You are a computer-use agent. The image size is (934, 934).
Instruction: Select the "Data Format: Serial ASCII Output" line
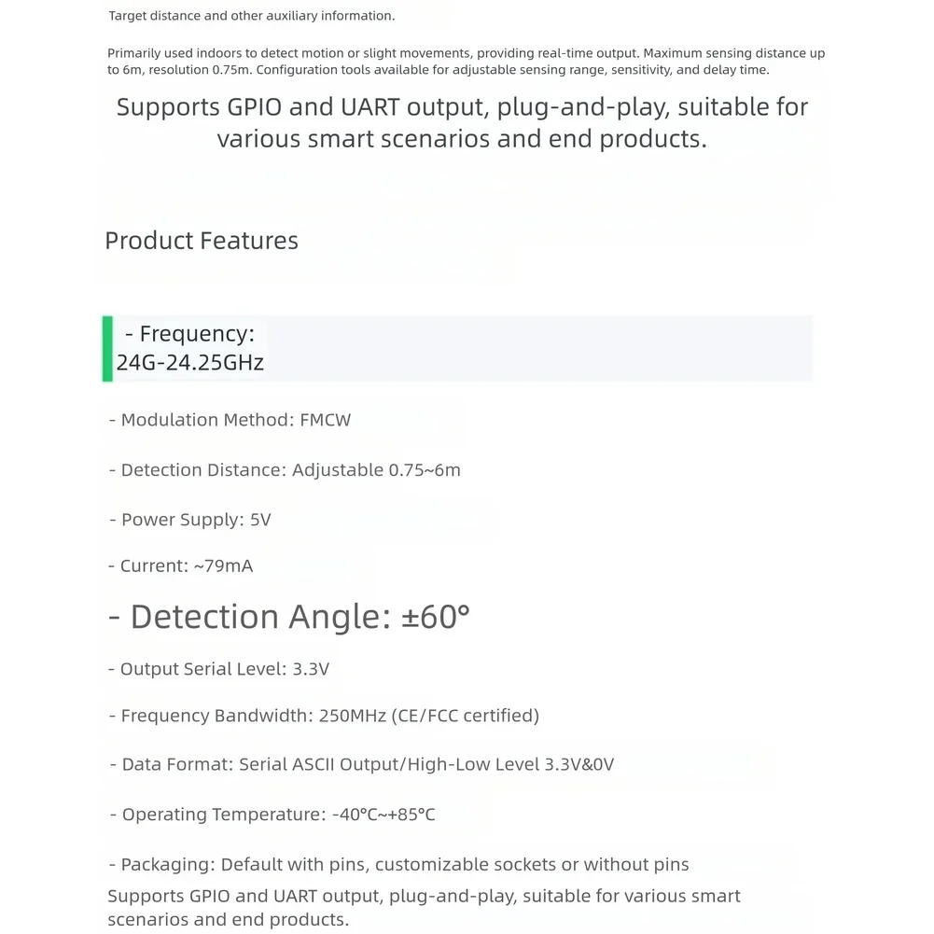[362, 764]
